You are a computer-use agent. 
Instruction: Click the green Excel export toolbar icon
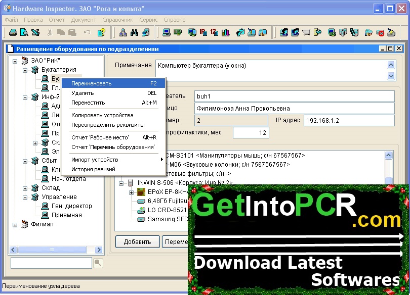point(35,32)
